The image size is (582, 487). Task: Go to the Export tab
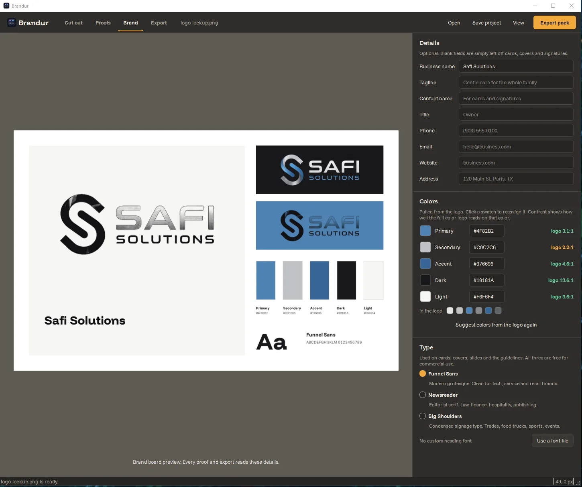pyautogui.click(x=159, y=23)
